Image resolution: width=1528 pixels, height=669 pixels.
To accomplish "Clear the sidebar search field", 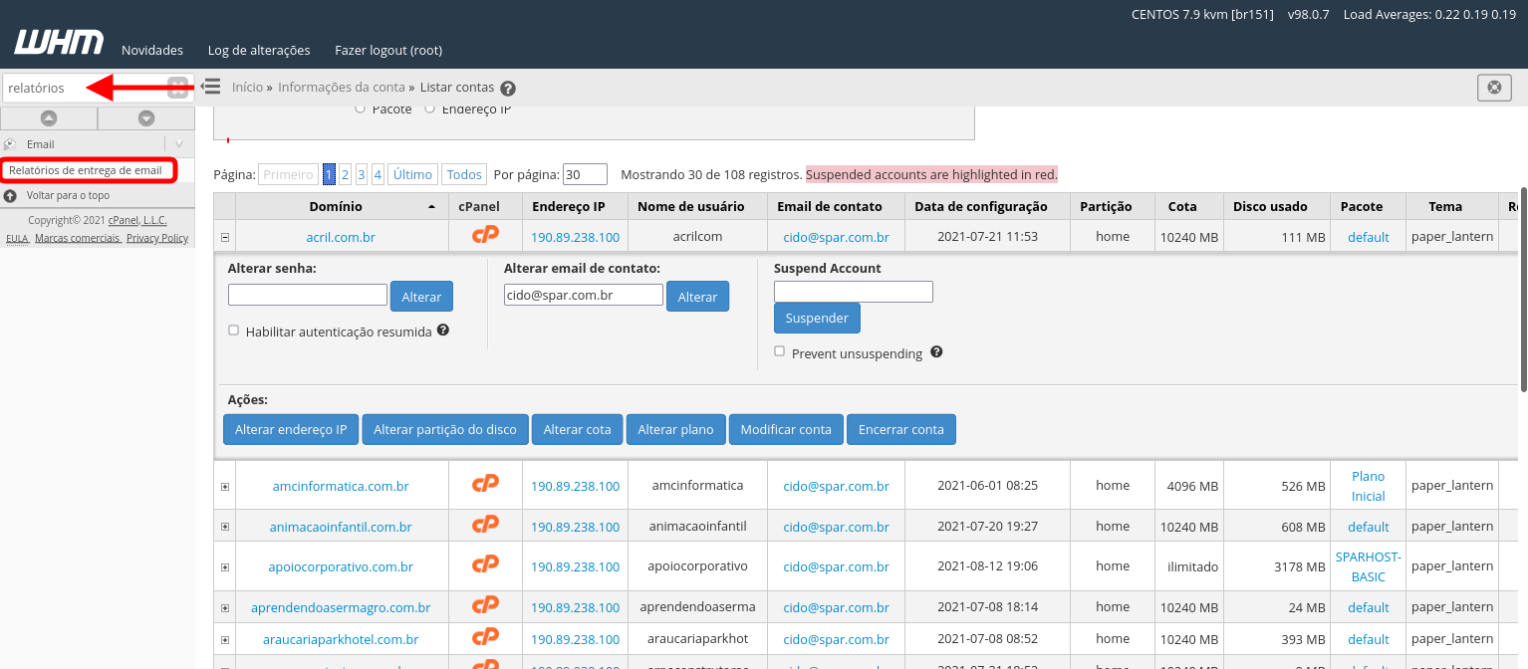I will (177, 88).
